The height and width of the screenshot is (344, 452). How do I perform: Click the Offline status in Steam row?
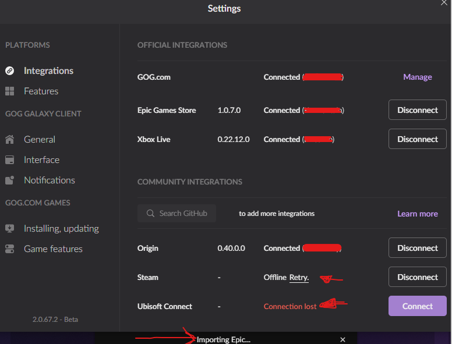[x=275, y=277]
